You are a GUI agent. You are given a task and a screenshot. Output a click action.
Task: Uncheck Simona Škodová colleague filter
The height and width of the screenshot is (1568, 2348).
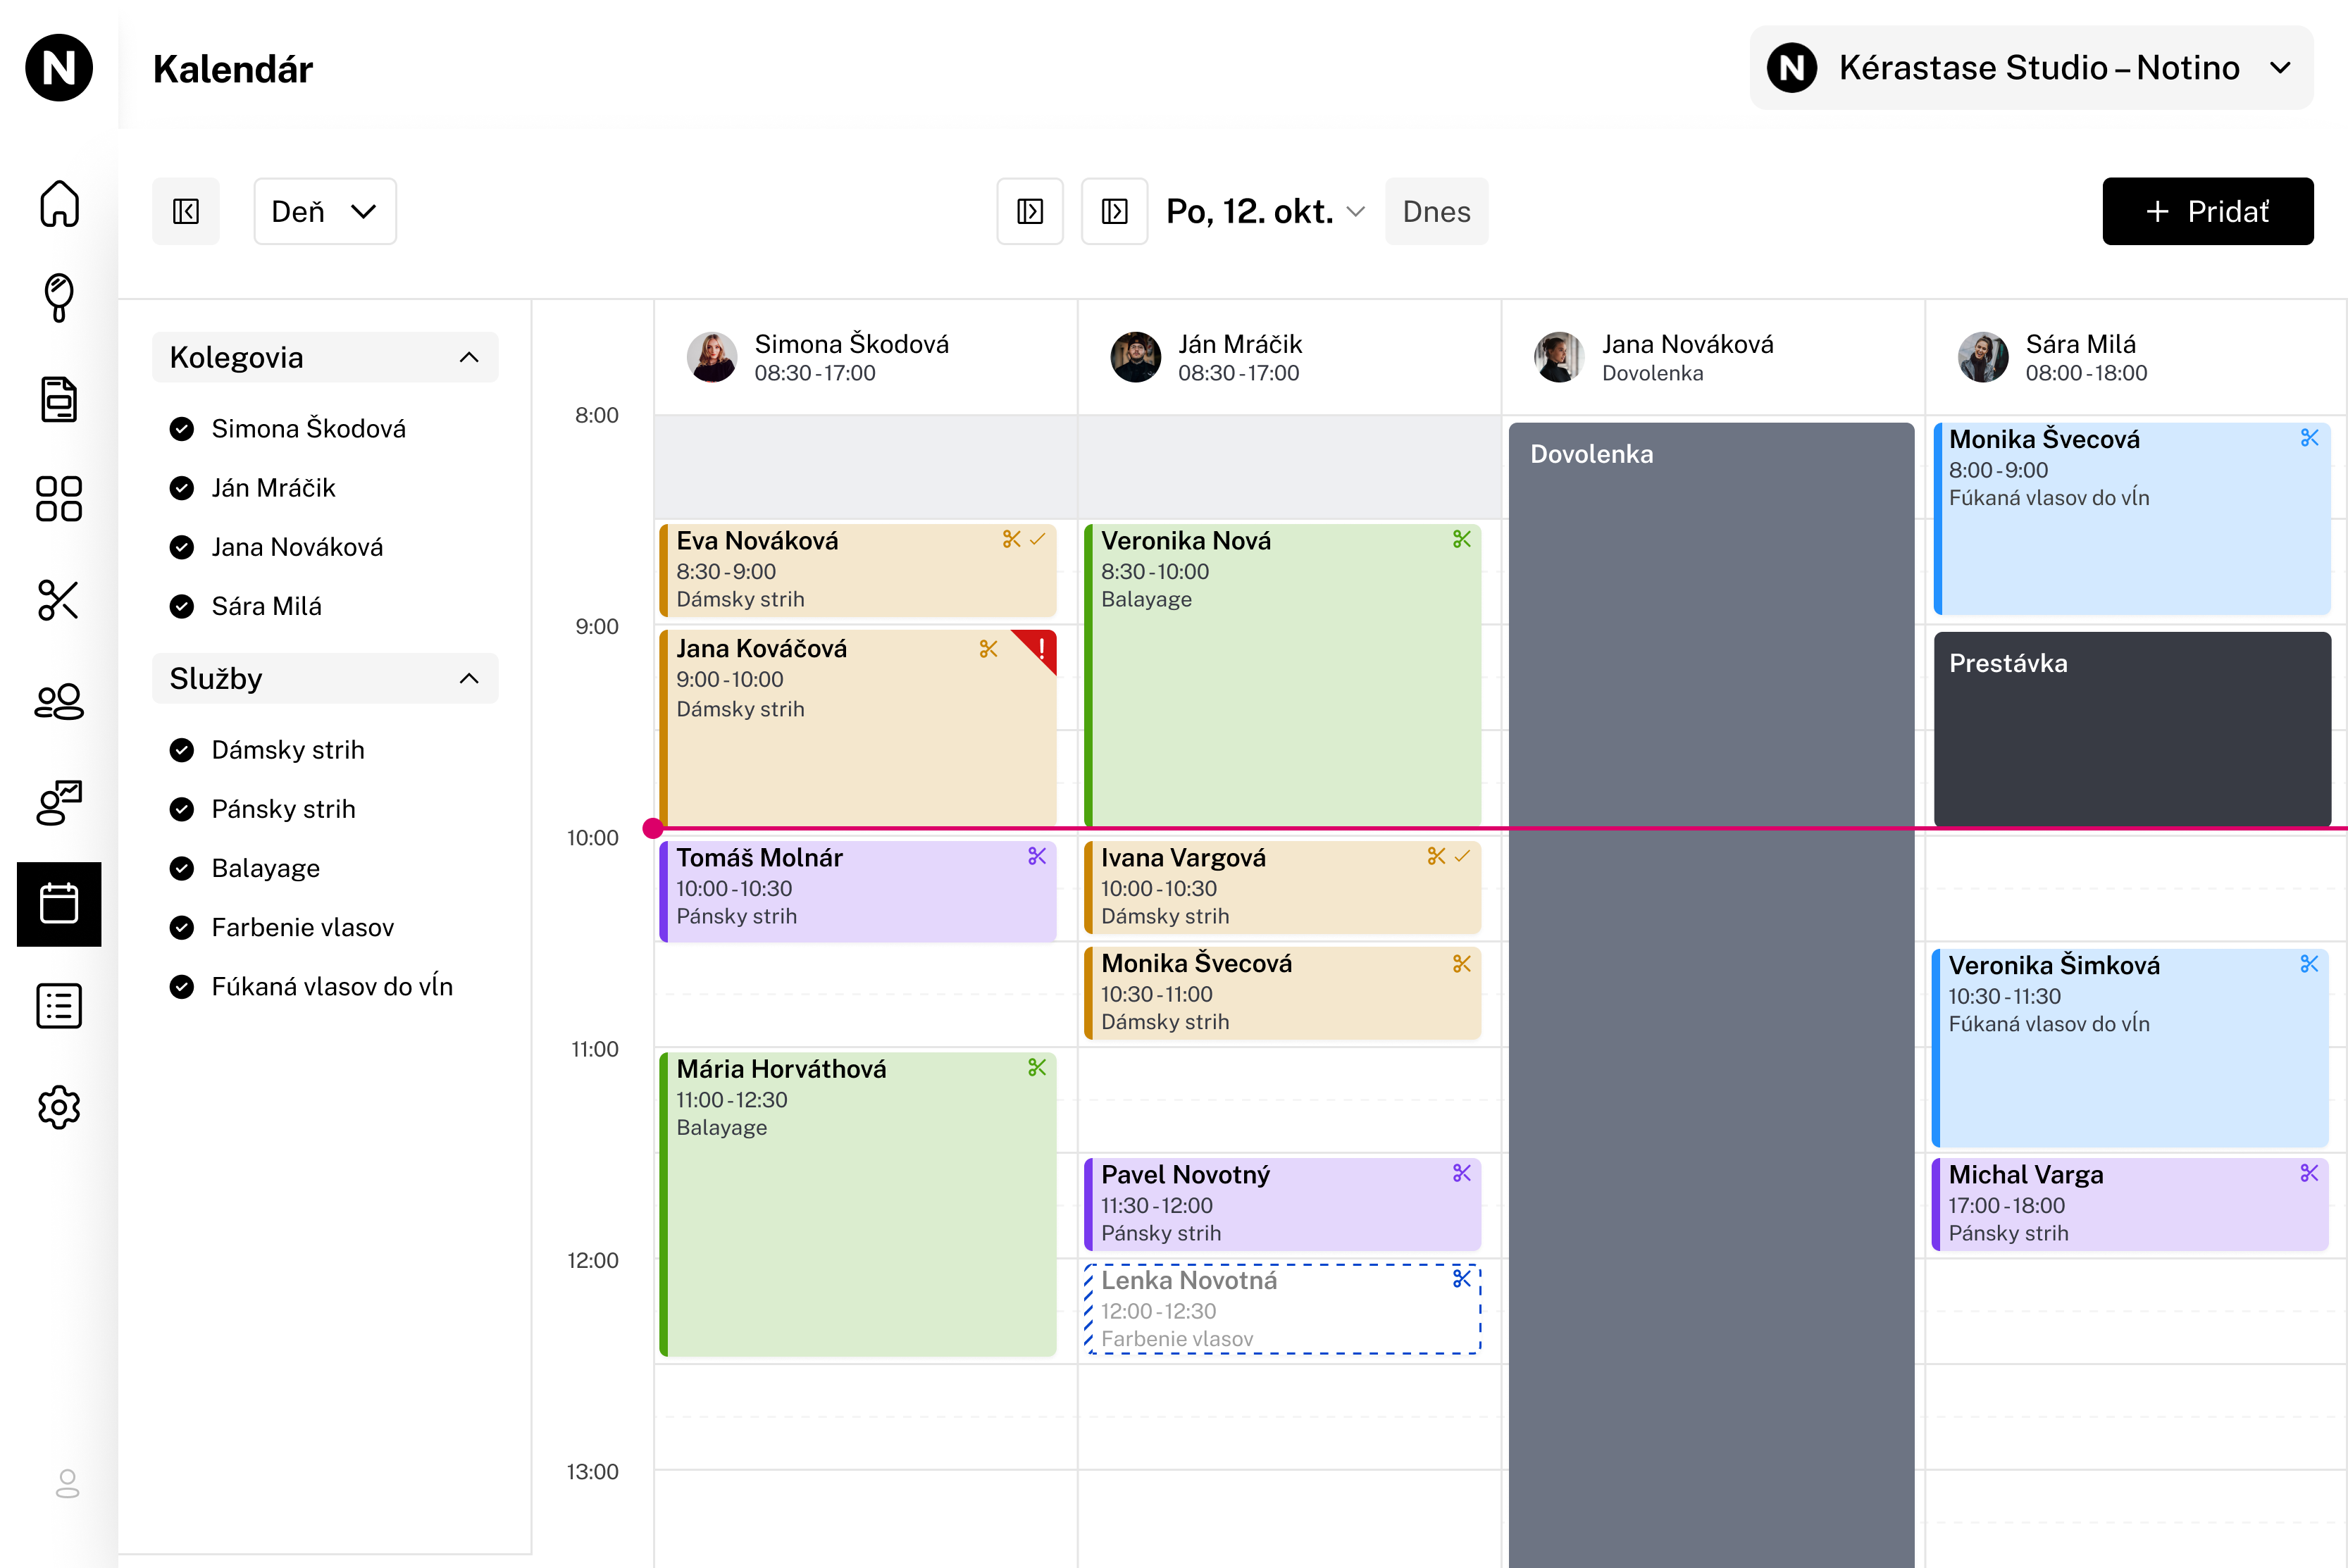click(182, 429)
